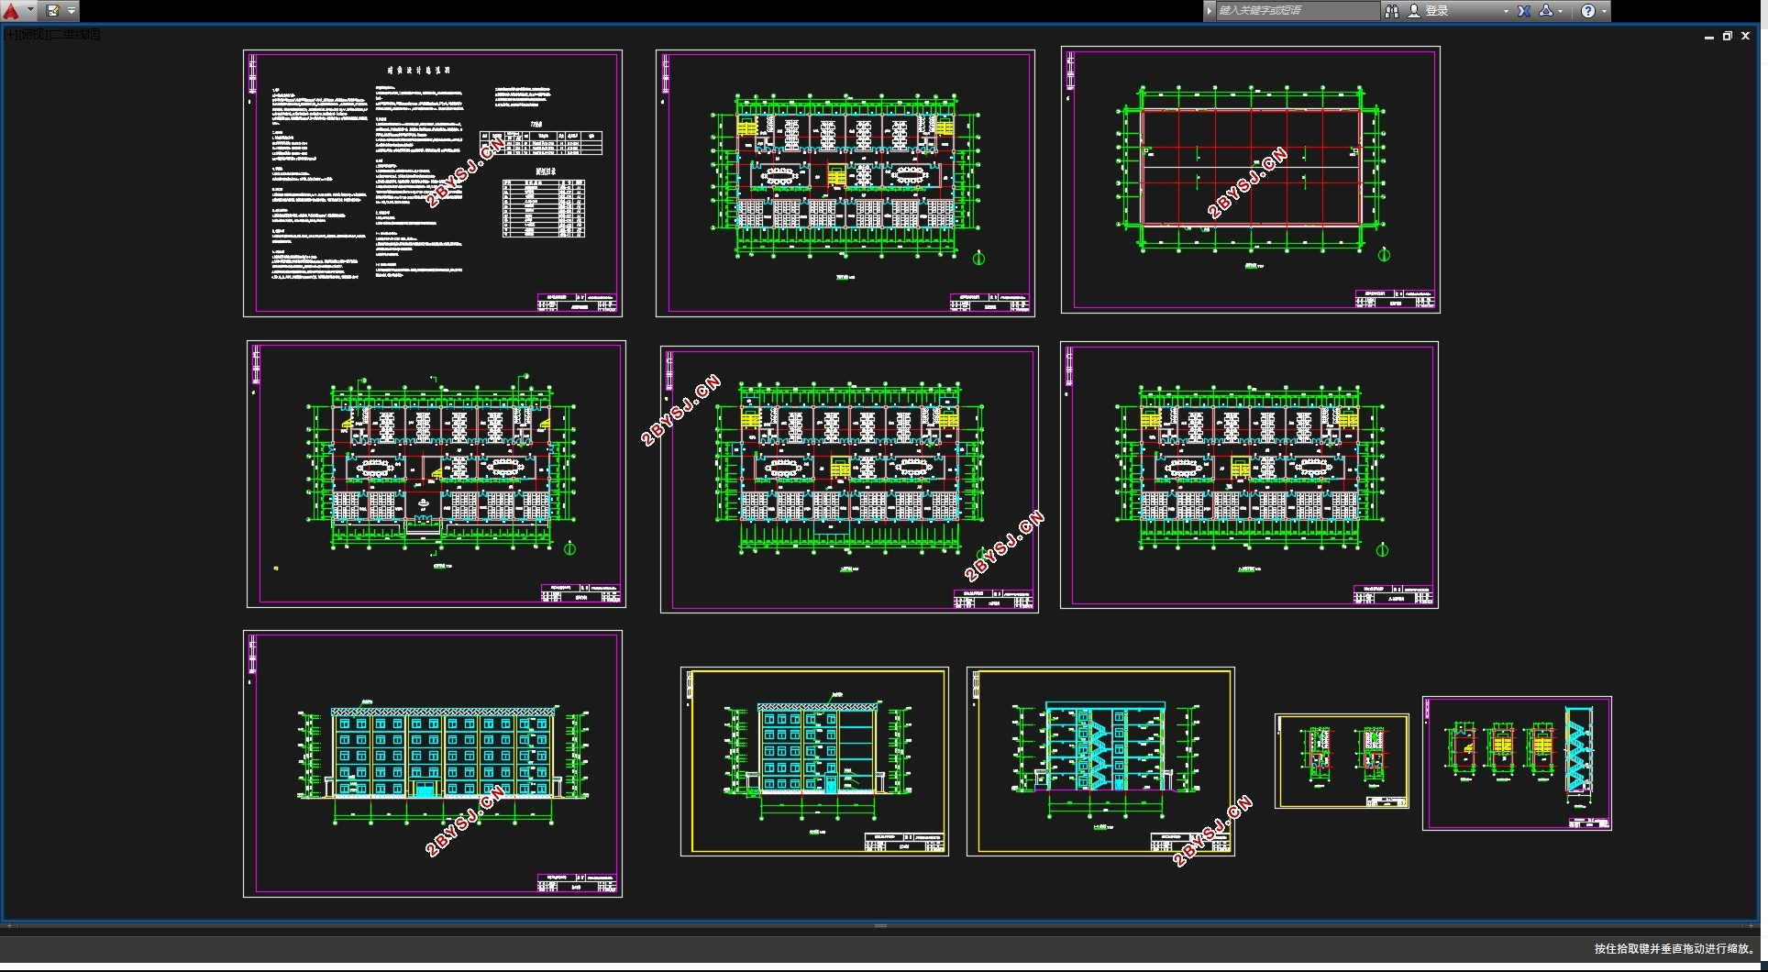Select the large front elevation drawing sheet
The height and width of the screenshot is (972, 1768).
(433, 764)
